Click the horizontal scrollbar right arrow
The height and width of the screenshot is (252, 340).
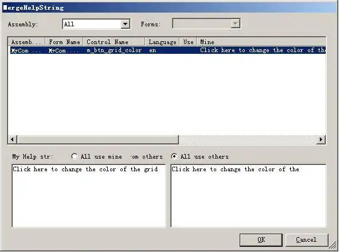pyautogui.click(x=321, y=140)
